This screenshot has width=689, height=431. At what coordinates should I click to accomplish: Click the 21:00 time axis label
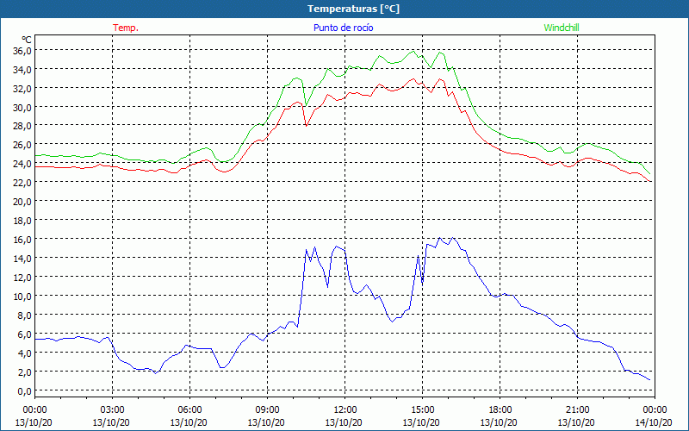pyautogui.click(x=577, y=410)
